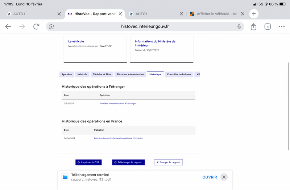Click the Imprimer le CSA button
290x190 pixels.
[x=88, y=162]
